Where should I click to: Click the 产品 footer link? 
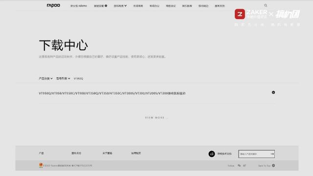pos(41,153)
